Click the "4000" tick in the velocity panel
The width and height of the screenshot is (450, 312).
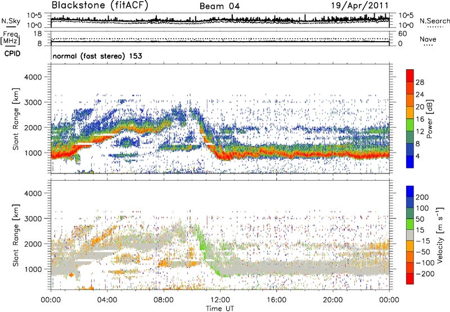(x=33, y=193)
